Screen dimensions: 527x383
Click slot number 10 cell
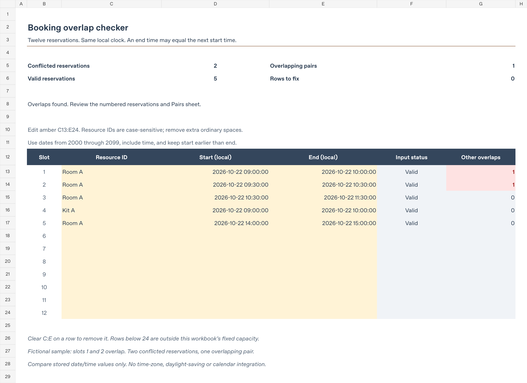pos(44,287)
